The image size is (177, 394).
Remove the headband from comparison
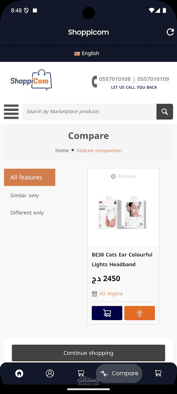point(123,176)
